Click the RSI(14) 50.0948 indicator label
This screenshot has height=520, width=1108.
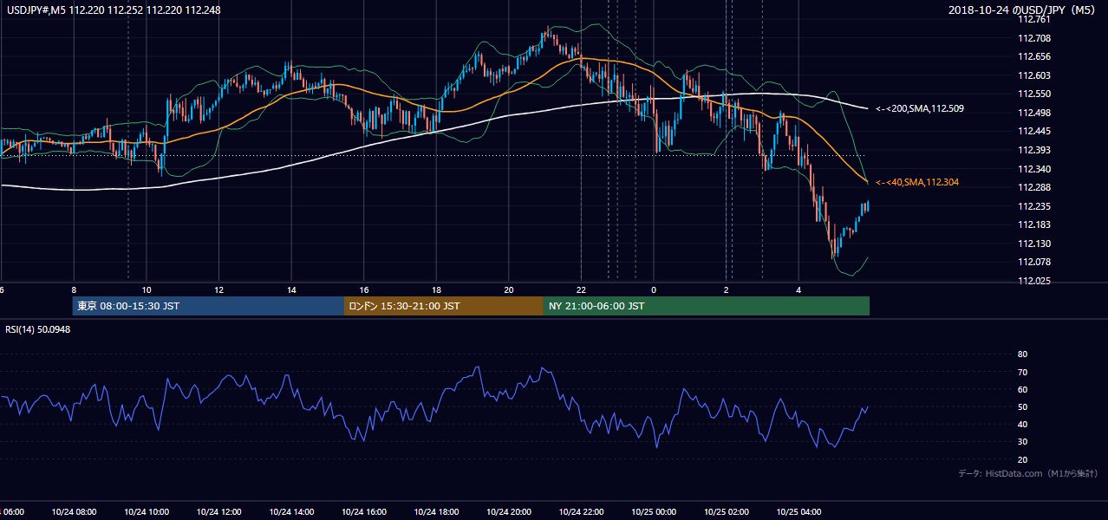coord(37,329)
